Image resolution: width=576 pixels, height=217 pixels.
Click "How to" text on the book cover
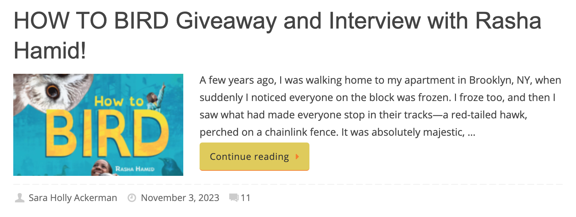(119, 101)
